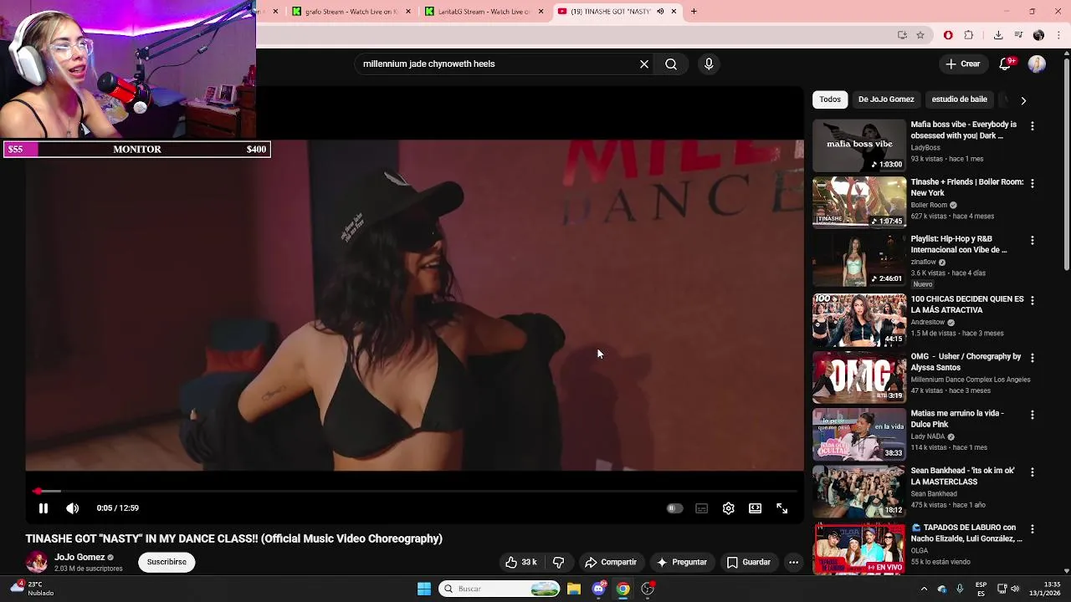Click the YouTube search magnifier button
Screen dimensions: 1071x602
coord(671,64)
